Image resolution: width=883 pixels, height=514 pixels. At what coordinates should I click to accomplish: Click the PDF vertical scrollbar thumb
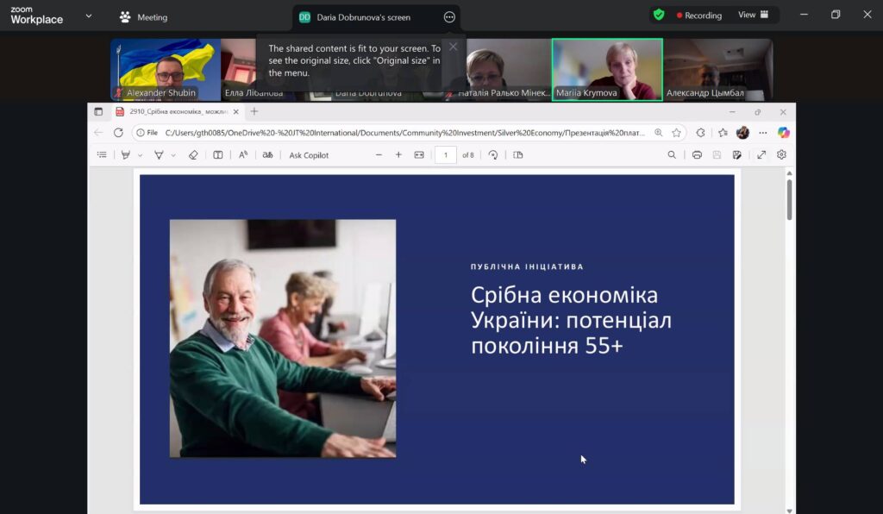(x=789, y=200)
